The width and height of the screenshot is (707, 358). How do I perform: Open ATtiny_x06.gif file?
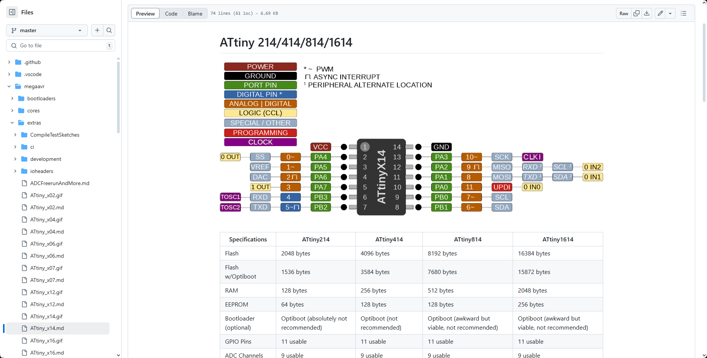[x=46, y=244]
